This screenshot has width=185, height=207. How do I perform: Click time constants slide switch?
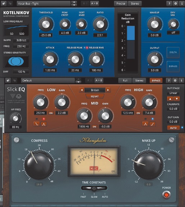click(94, 188)
